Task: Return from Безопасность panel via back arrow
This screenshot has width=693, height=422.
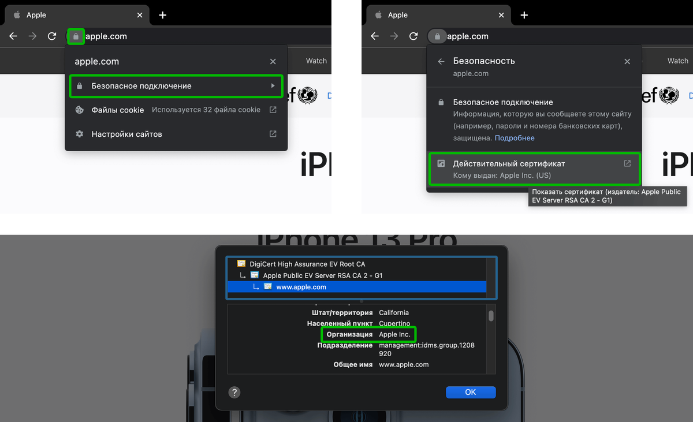Action: [441, 61]
